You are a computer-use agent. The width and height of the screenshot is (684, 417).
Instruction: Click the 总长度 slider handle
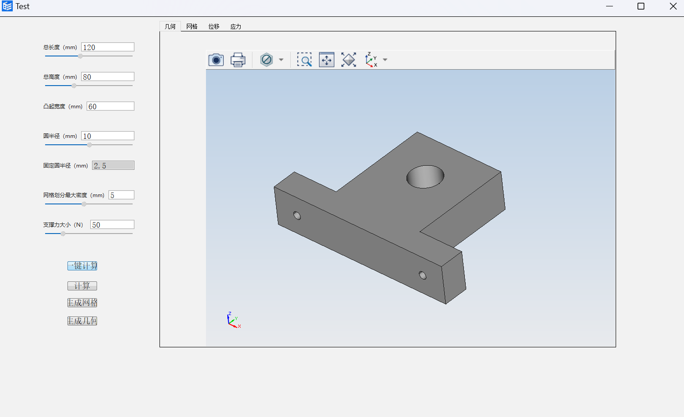point(80,56)
